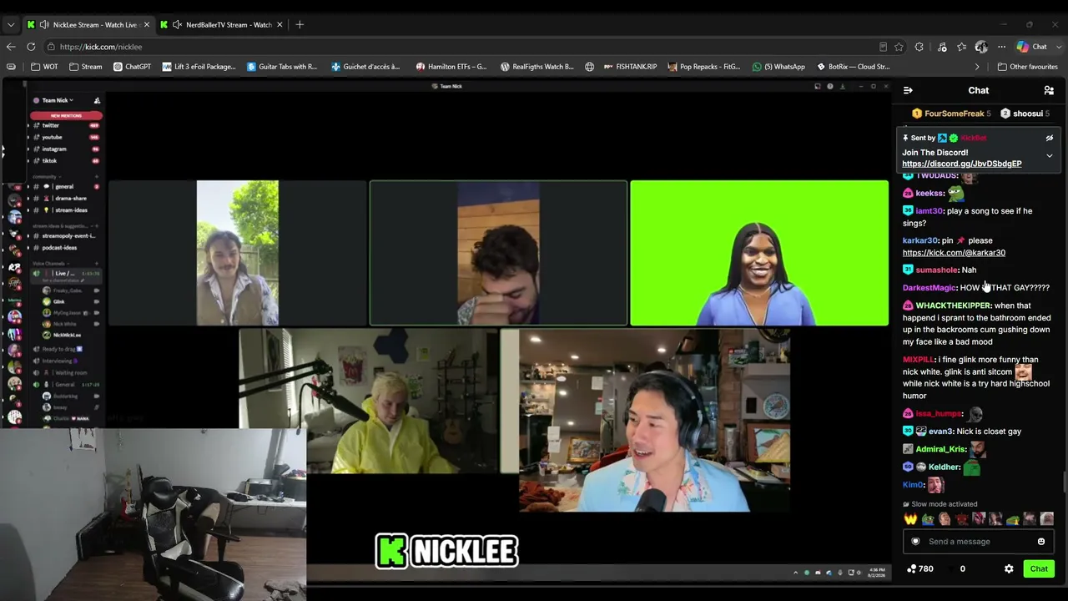Screen dimensions: 1068x601
Task: Select the garden-background participant video tile
Action: pyautogui.click(x=237, y=253)
